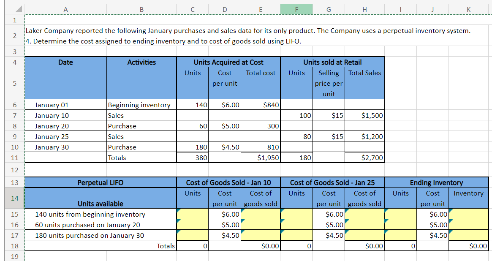Viewport: 492px width, 261px height.
Task: Click the 'Perpetual LIFO' header cell
Action: [101, 182]
